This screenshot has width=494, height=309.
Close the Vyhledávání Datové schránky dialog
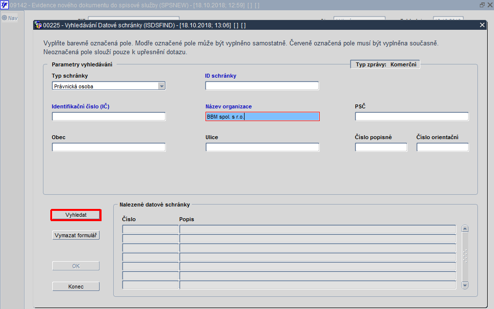point(482,25)
